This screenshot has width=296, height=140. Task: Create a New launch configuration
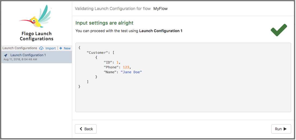67,48
